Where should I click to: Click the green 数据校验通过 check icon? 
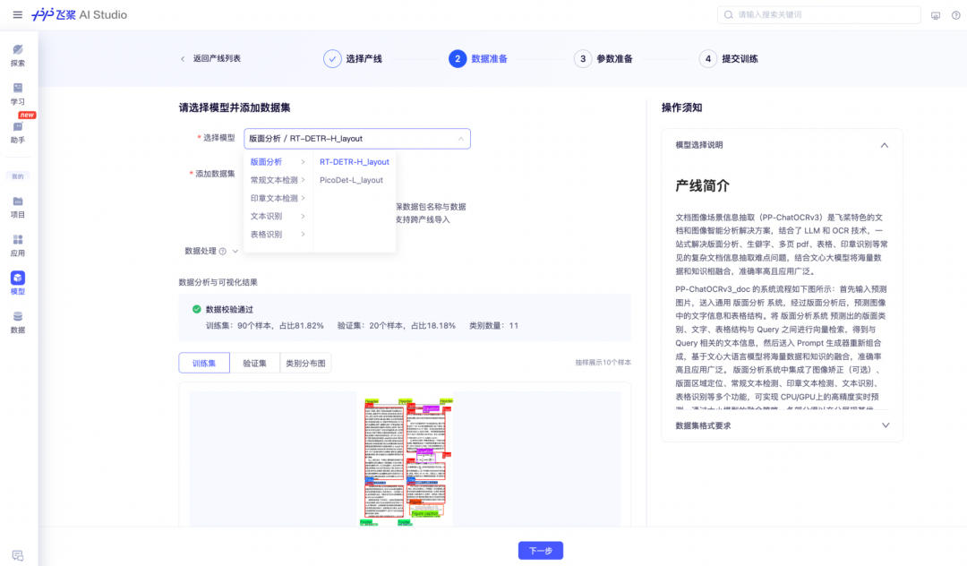(197, 309)
